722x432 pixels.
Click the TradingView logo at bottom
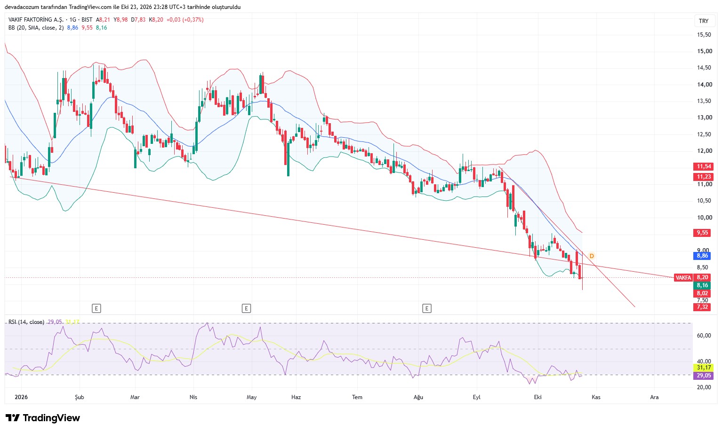click(43, 418)
